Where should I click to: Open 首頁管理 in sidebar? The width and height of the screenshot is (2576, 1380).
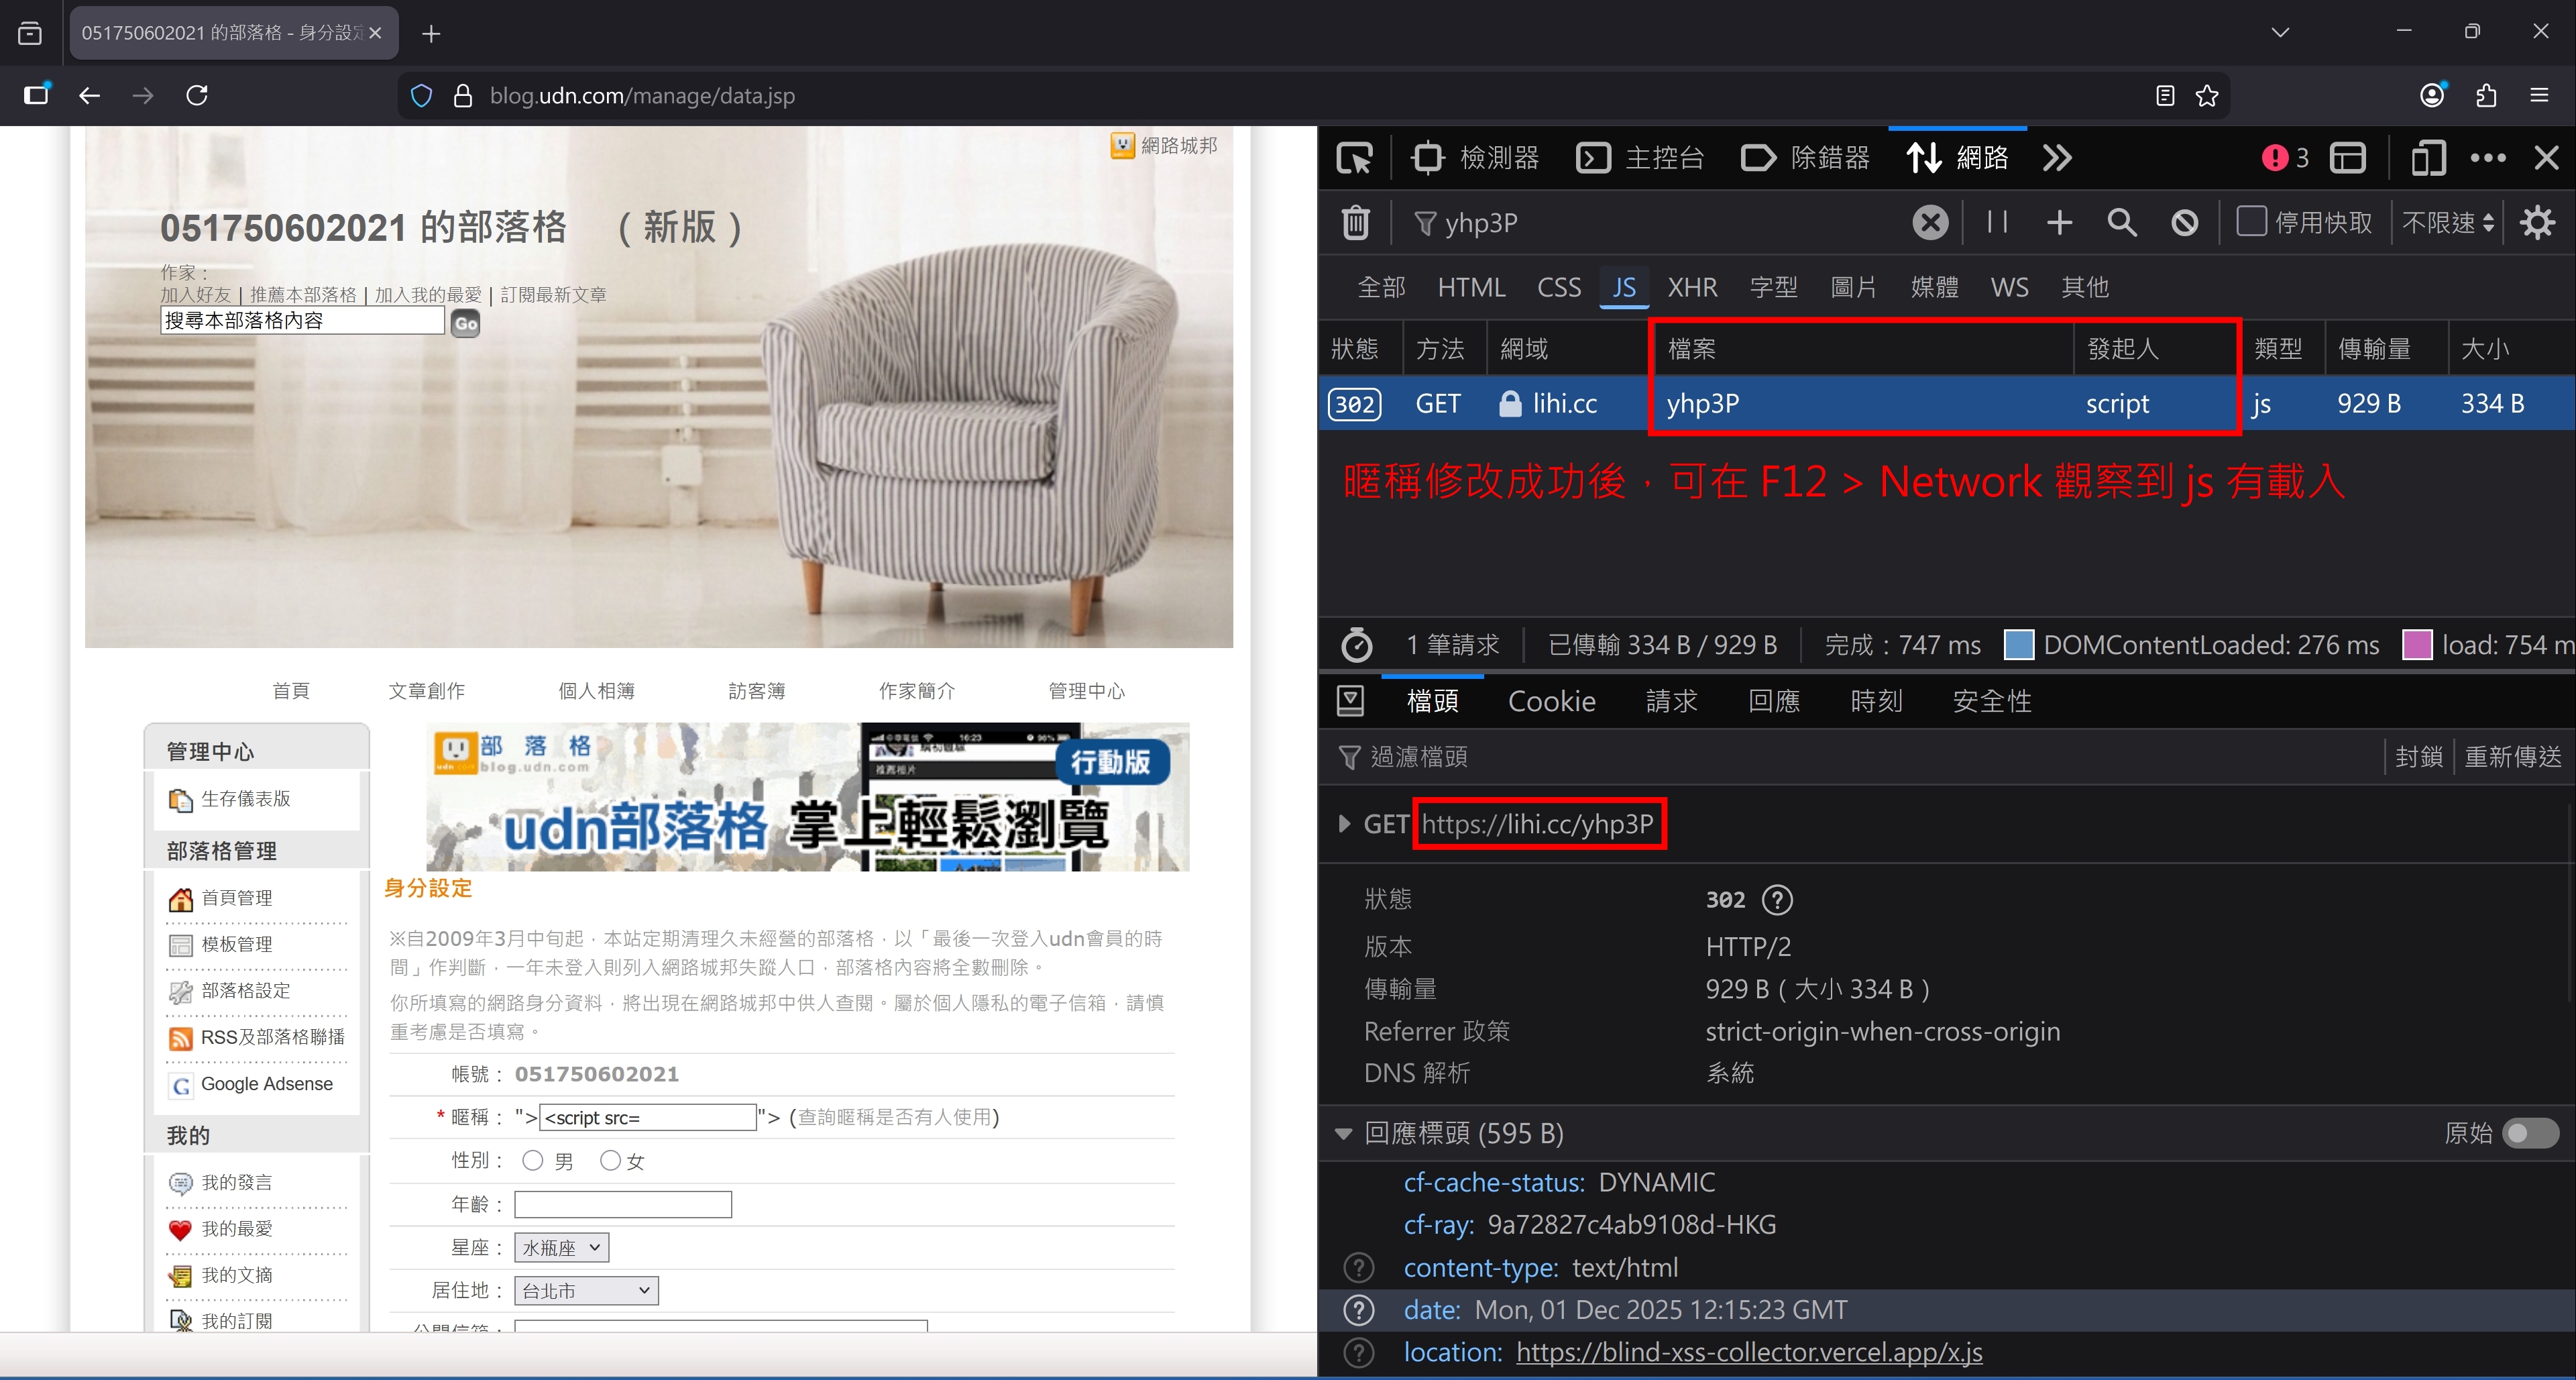[236, 898]
